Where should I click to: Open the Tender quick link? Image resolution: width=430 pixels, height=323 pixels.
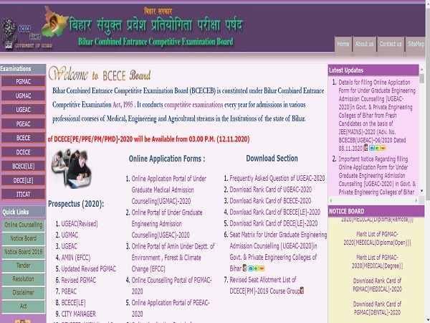pos(24,265)
